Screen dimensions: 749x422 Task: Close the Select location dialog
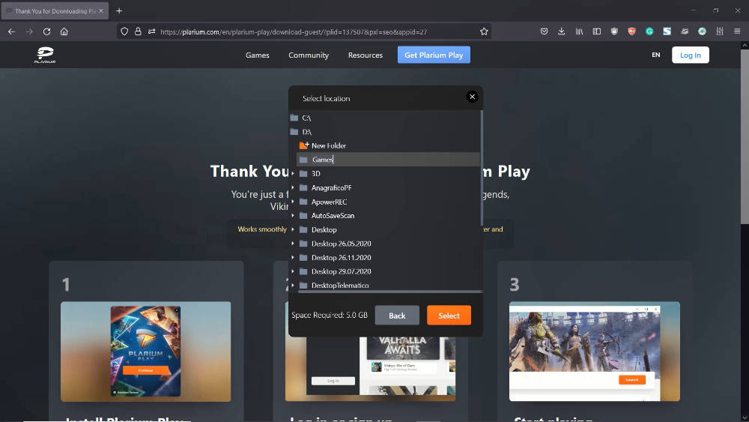pos(472,97)
